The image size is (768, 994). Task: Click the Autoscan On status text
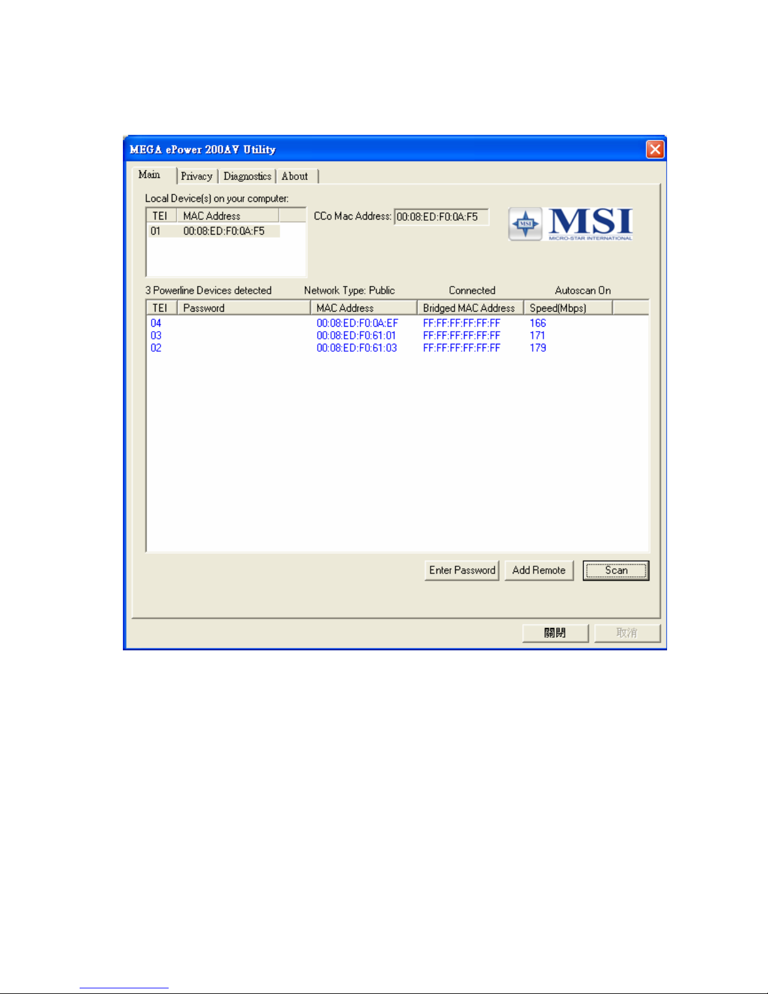click(583, 290)
